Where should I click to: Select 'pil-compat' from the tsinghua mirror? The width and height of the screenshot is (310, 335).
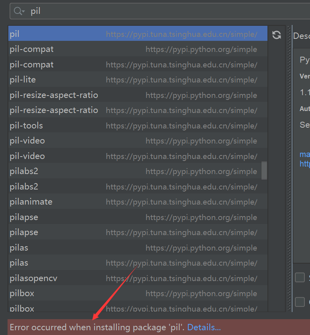138,64
